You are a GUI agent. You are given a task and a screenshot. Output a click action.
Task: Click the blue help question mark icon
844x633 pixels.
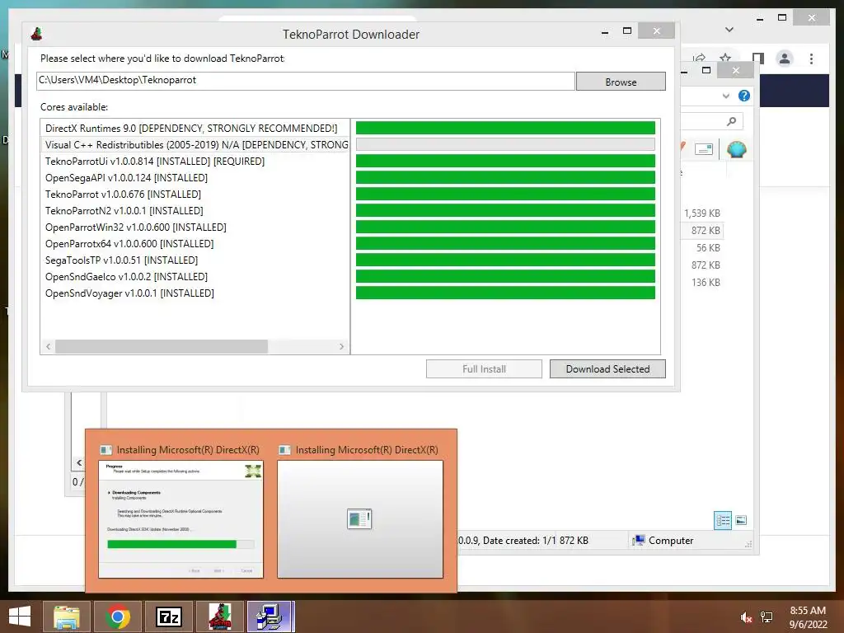click(744, 96)
